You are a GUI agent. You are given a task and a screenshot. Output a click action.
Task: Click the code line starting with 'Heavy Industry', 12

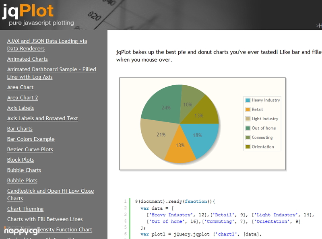pos(230,215)
